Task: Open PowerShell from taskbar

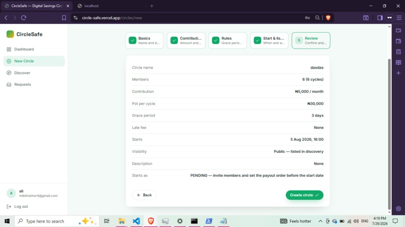Action: pos(209,221)
